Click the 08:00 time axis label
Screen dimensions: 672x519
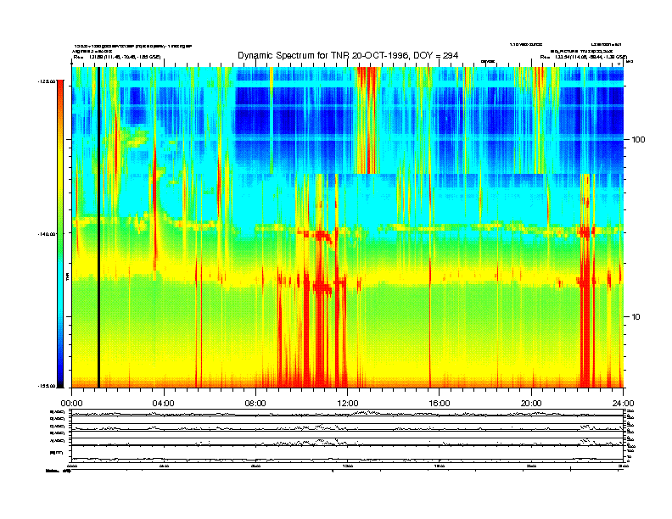255,403
